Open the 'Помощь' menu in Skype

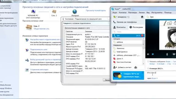[x=168, y=13]
